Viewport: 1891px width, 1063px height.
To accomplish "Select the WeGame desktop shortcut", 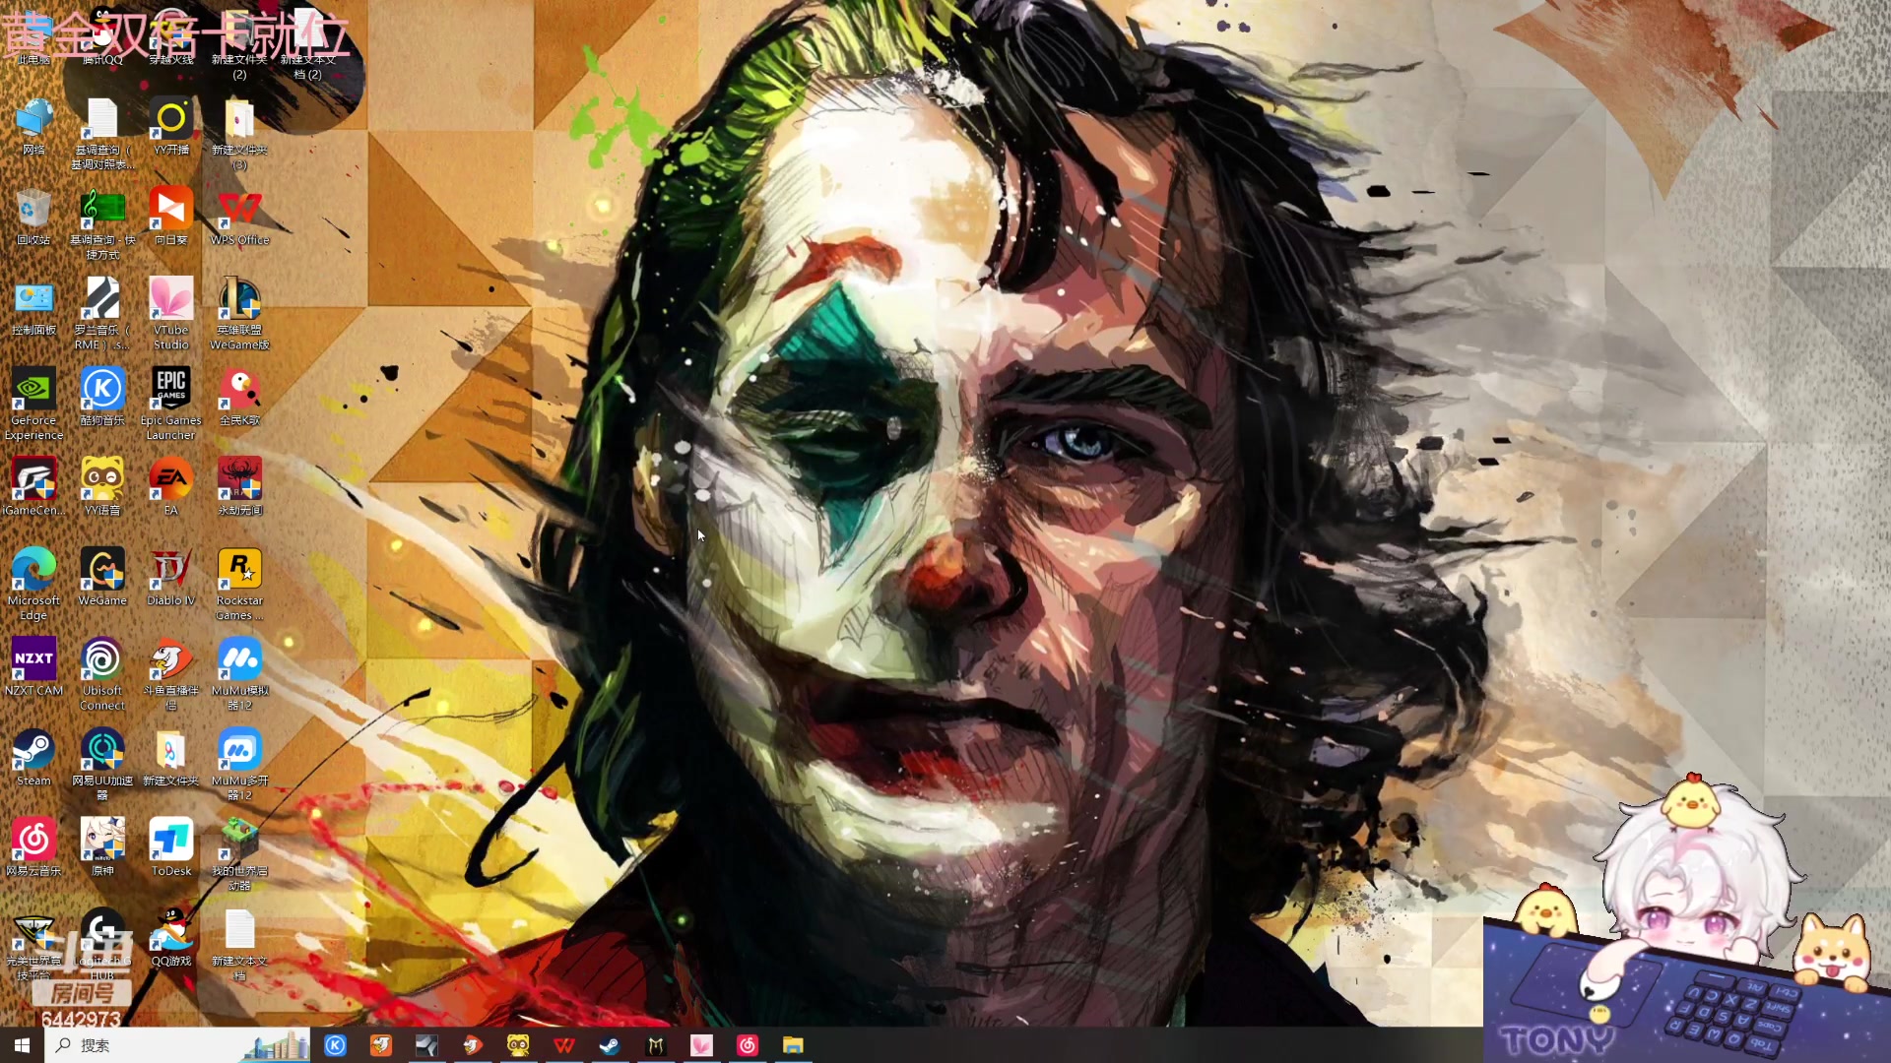I will [x=102, y=577].
